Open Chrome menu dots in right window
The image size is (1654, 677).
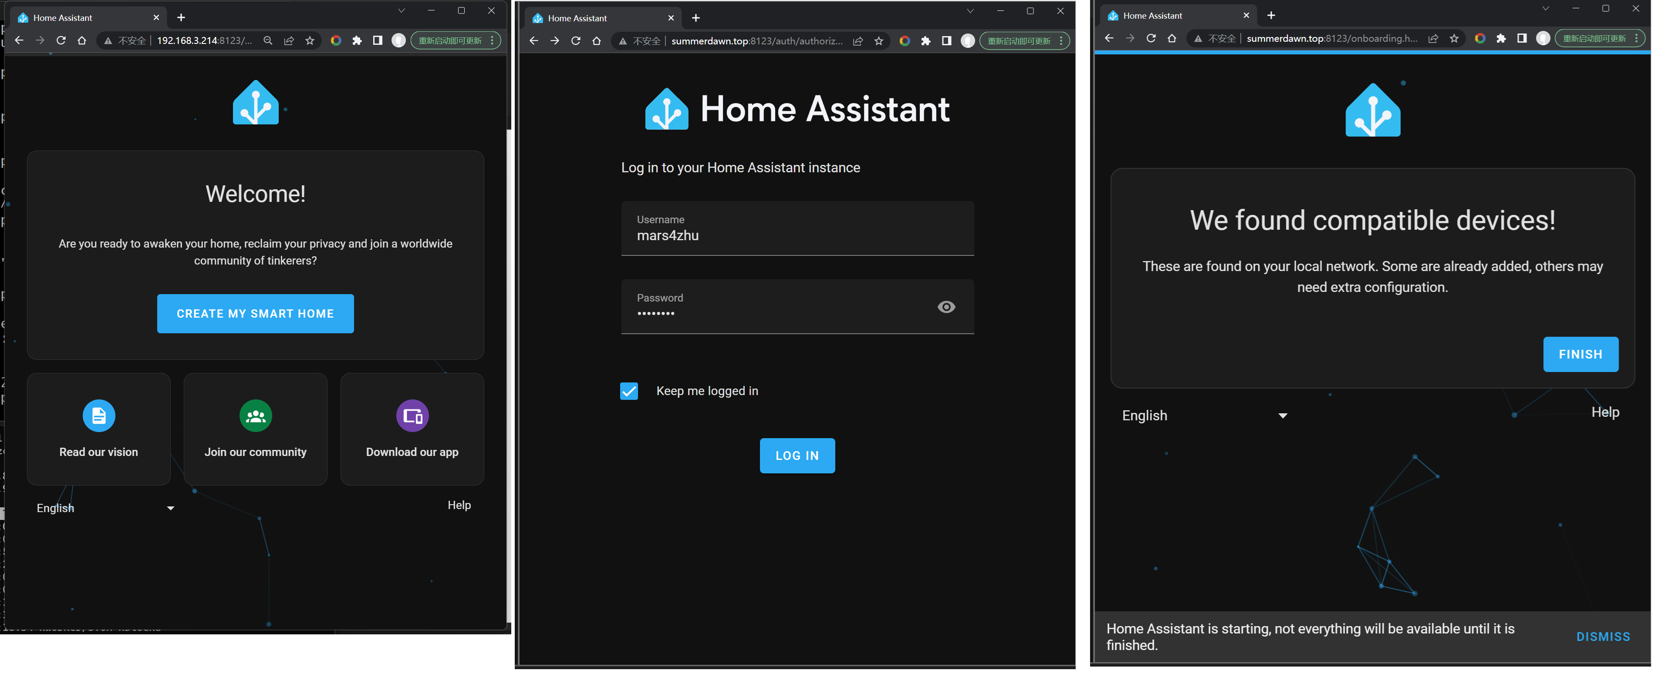coord(1637,38)
